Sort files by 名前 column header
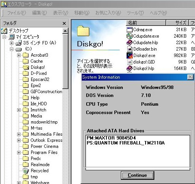Screen dimensions: 195x184 [x=146, y=23]
